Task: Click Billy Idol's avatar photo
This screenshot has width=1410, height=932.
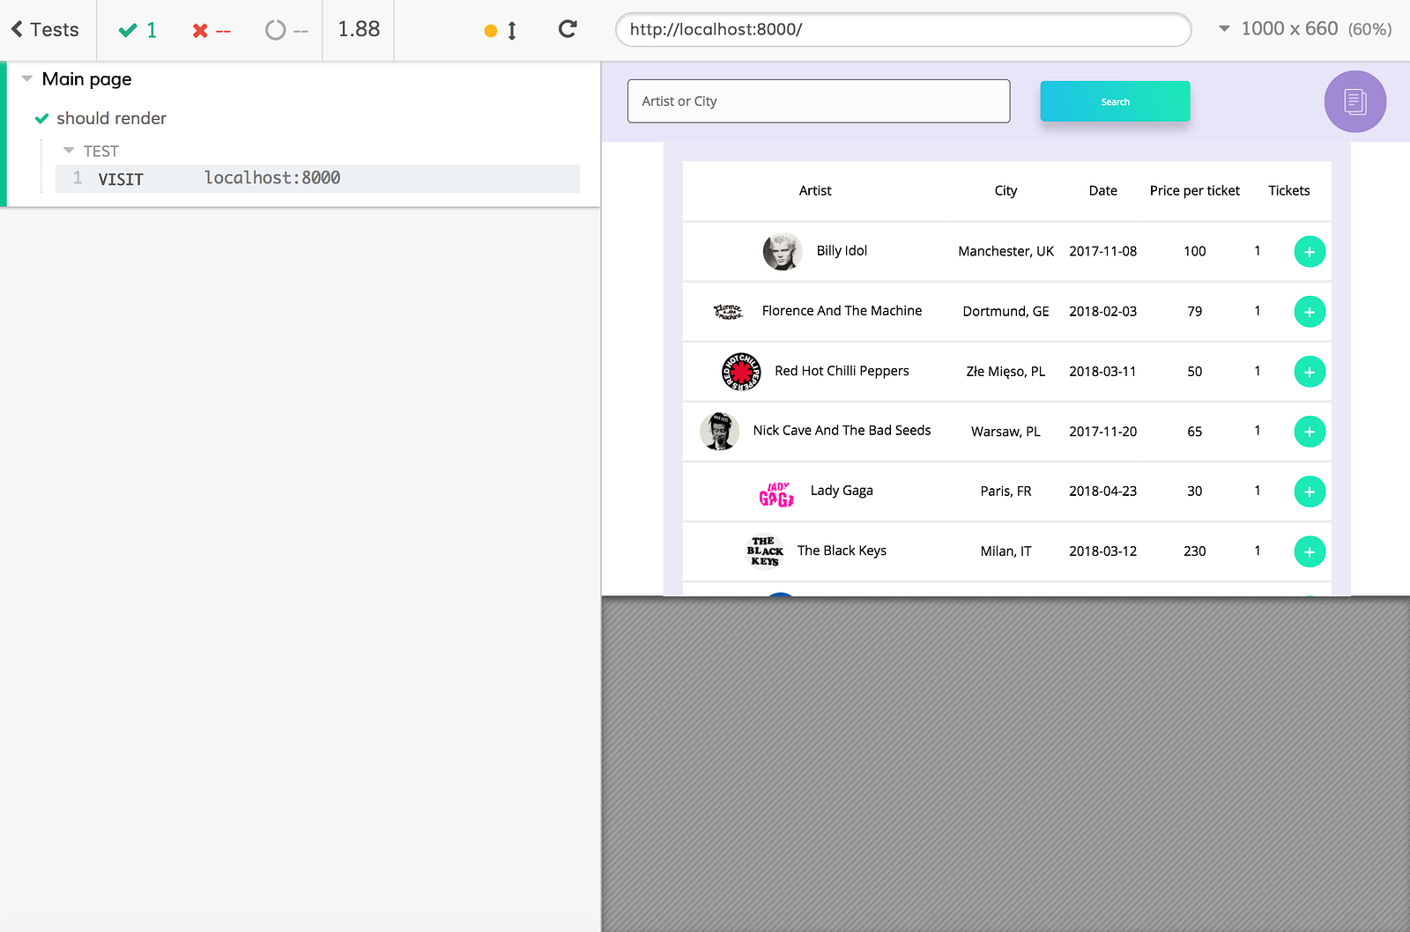Action: [783, 252]
